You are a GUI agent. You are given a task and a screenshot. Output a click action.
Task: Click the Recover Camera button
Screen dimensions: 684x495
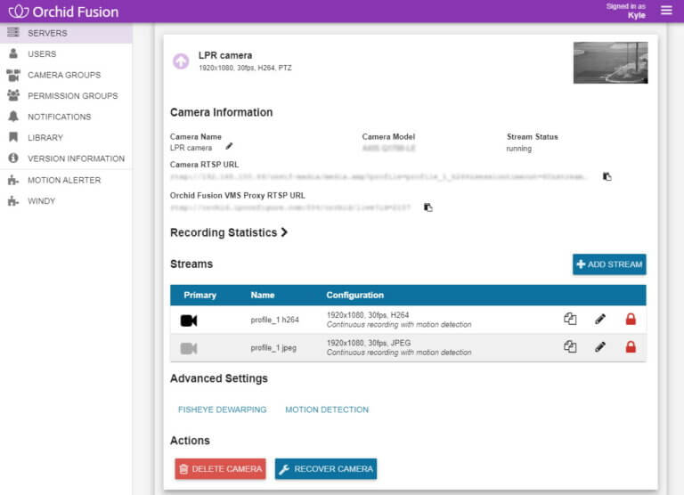point(326,469)
